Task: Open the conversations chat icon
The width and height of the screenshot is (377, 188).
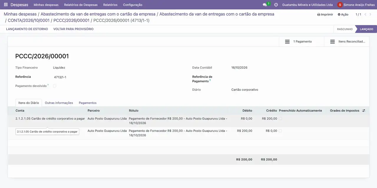Action: (264, 5)
